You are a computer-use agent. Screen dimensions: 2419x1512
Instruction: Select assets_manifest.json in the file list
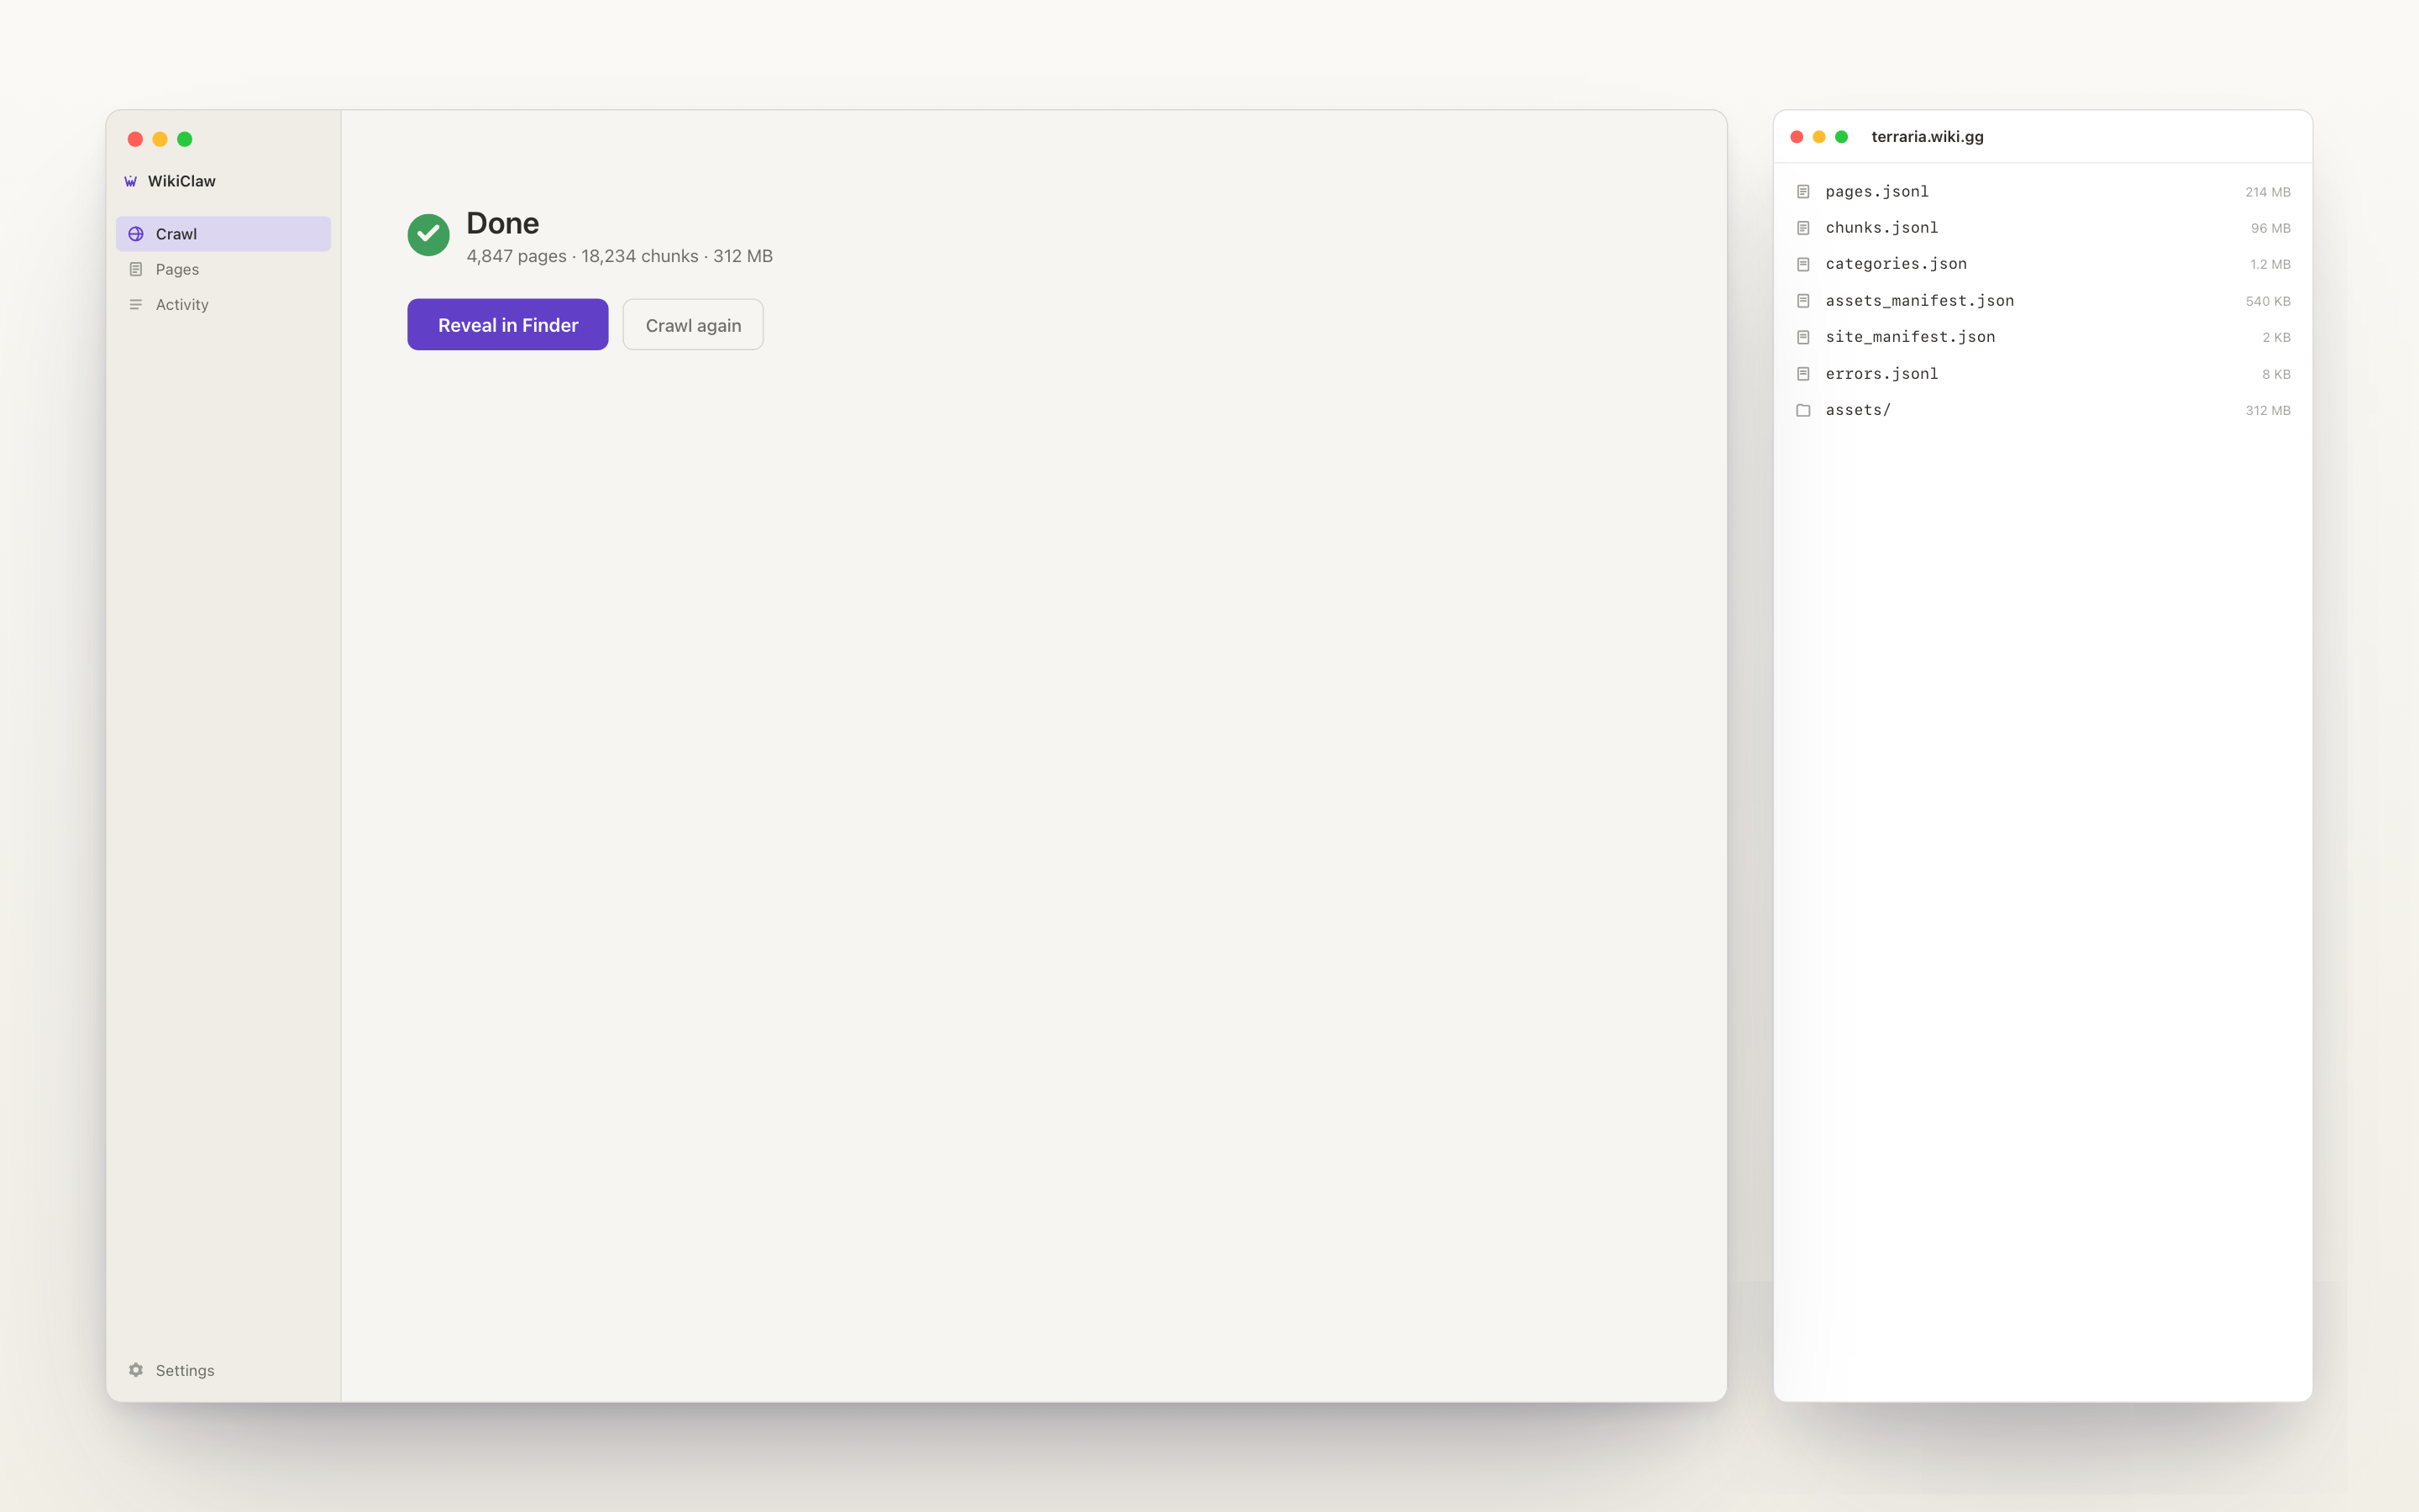pos(1919,301)
